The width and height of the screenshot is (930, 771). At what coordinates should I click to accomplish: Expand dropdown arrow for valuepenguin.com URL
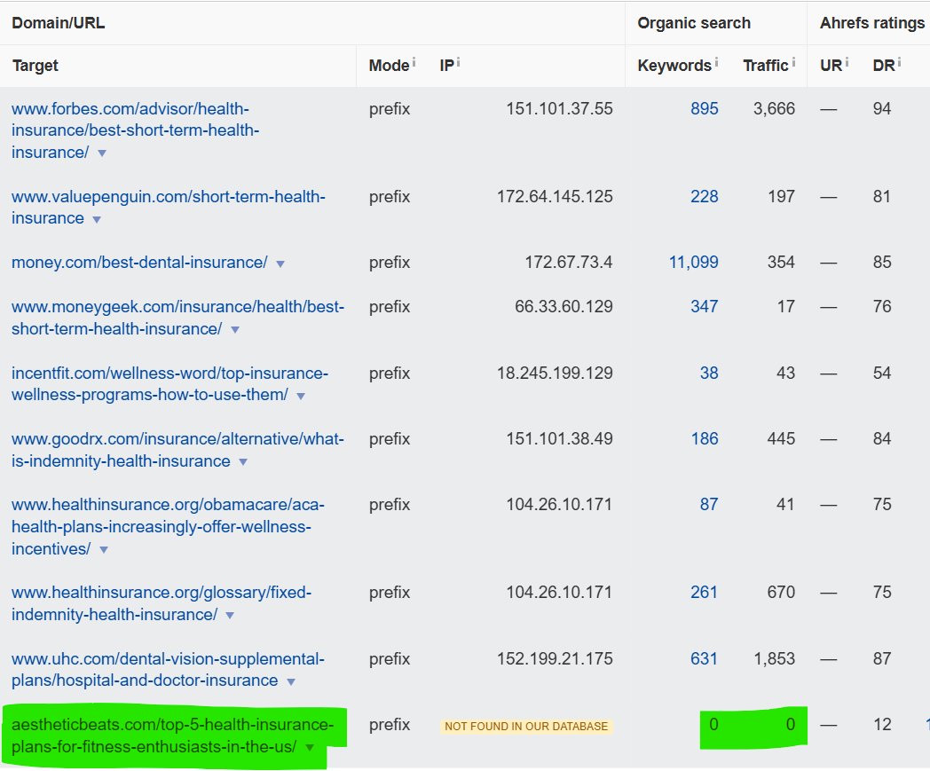click(x=97, y=219)
